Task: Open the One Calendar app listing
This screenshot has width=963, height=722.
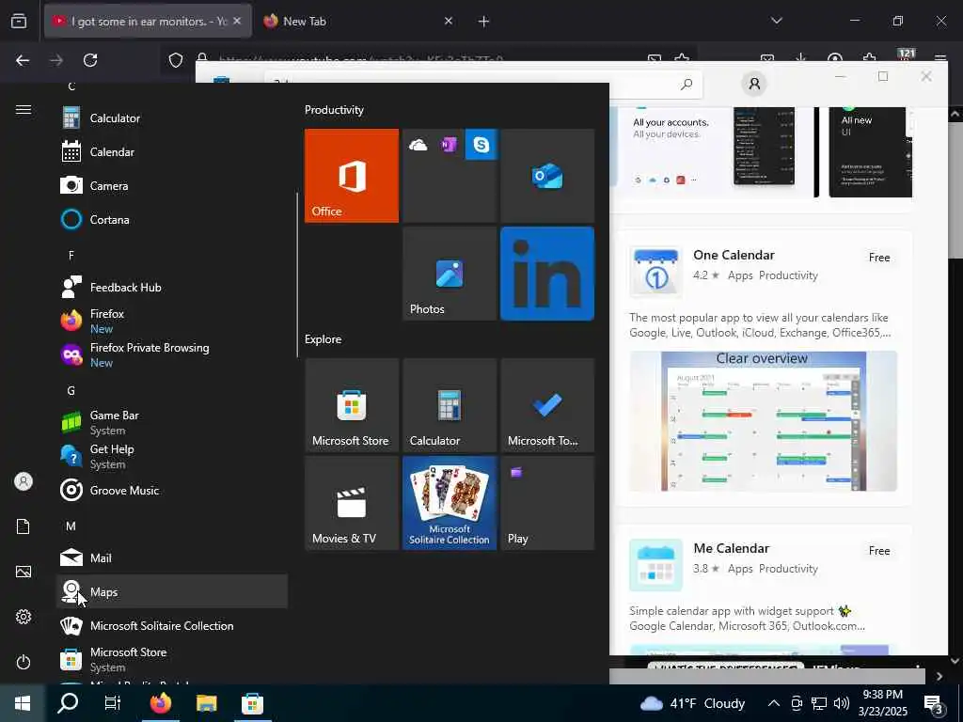Action: (764, 368)
